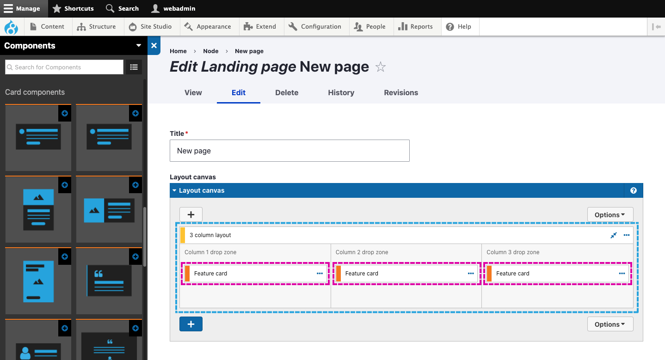
Task: Open the bottom Options dropdown
Action: (x=610, y=324)
